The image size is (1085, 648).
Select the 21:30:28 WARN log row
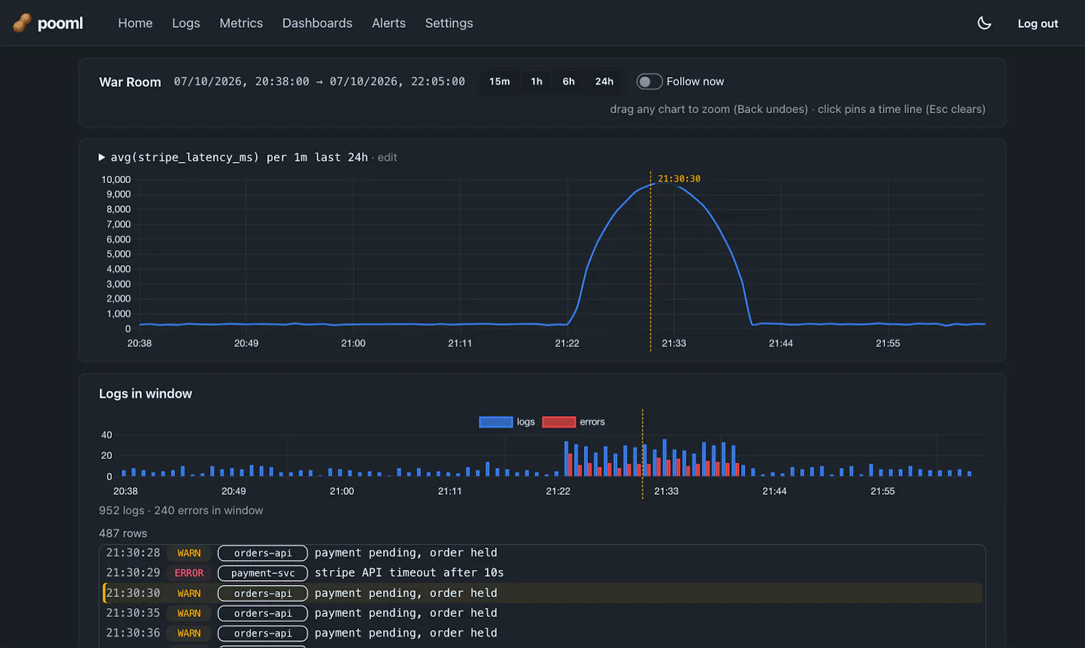point(542,553)
